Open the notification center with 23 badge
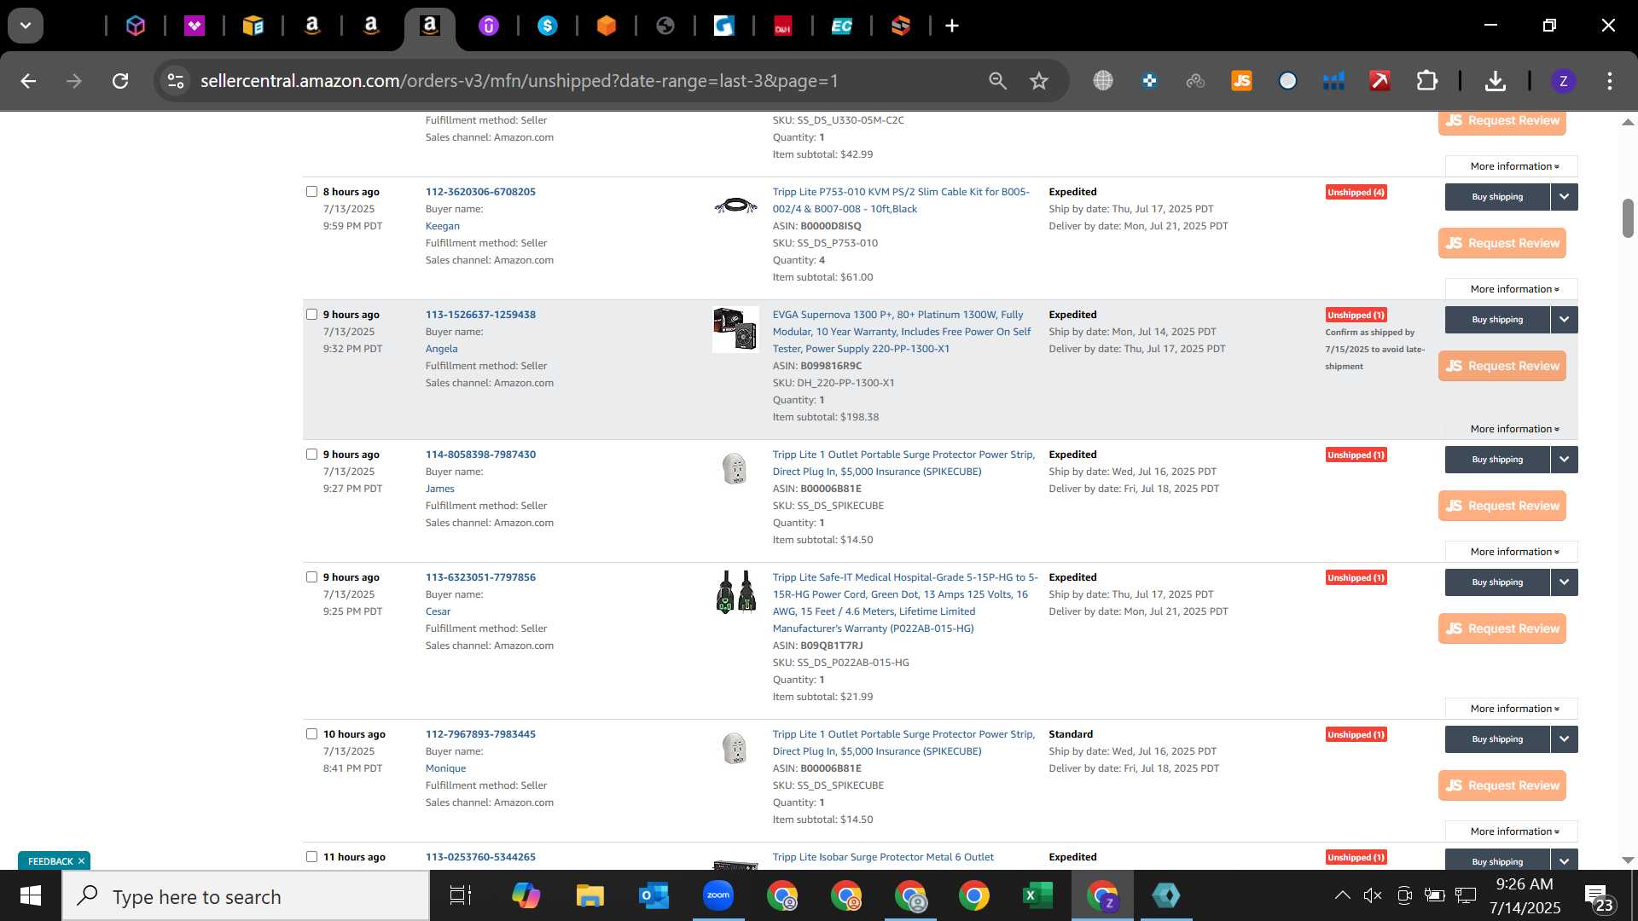The image size is (1638, 921). pyautogui.click(x=1599, y=897)
